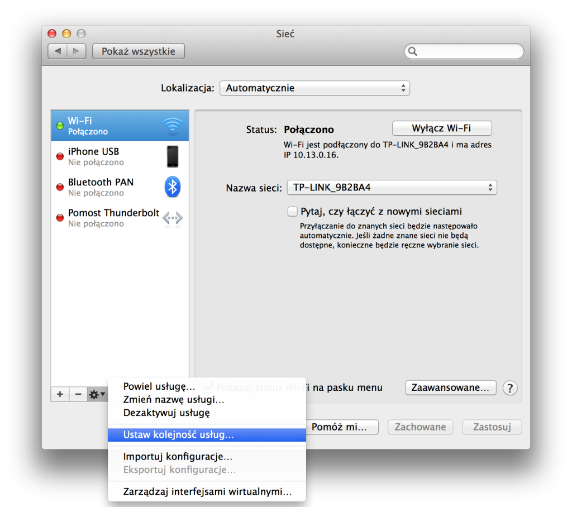
Task: Click the Wi-Fi signal icon in sidebar
Action: [172, 126]
